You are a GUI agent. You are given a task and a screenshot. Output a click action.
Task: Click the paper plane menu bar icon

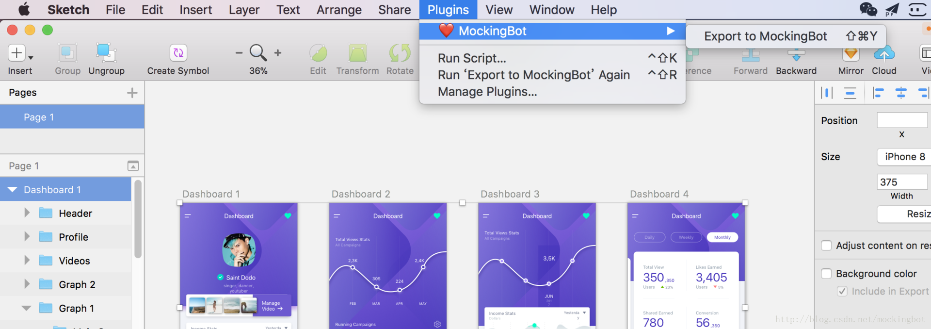coord(892,9)
